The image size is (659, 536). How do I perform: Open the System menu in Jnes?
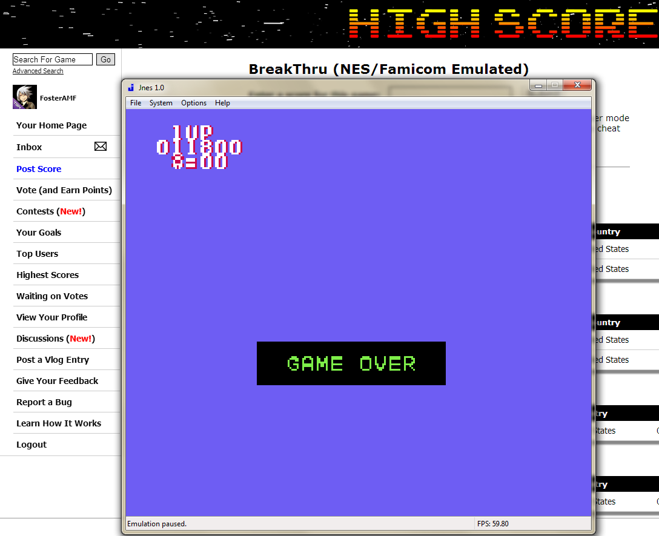click(x=161, y=103)
